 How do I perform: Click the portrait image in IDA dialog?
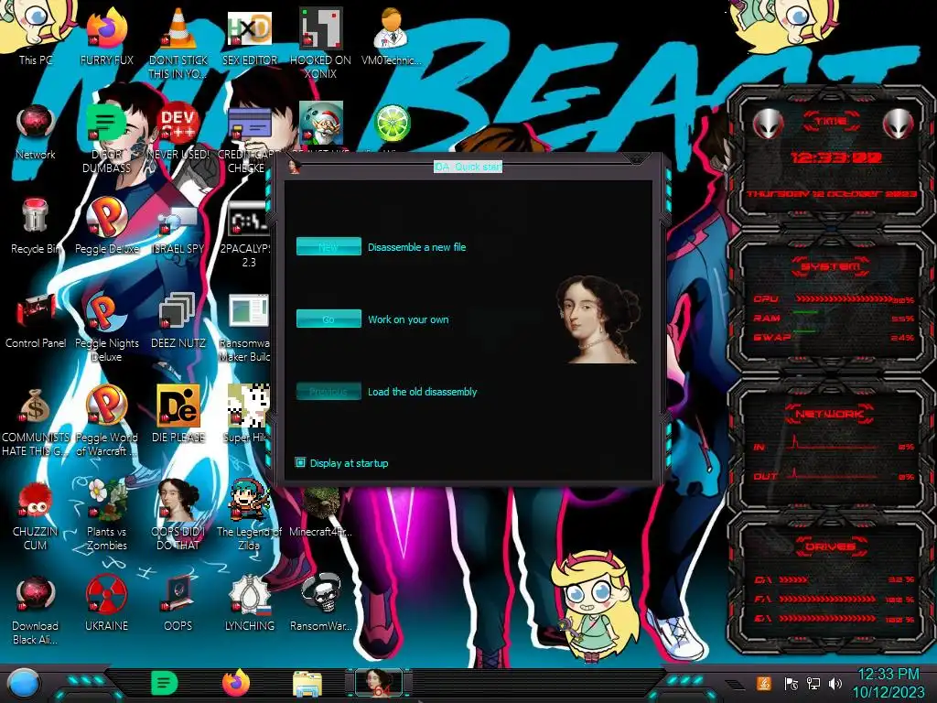coord(598,319)
